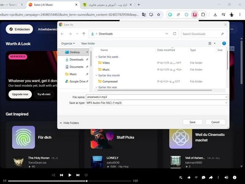Change view with the list view icon
Image resolution: width=245 pixels, height=184 pixels.
pos(210,43)
